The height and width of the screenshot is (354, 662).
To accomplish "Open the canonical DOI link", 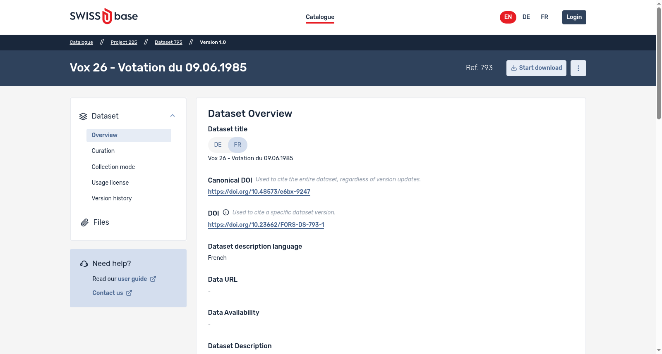I will [259, 192].
